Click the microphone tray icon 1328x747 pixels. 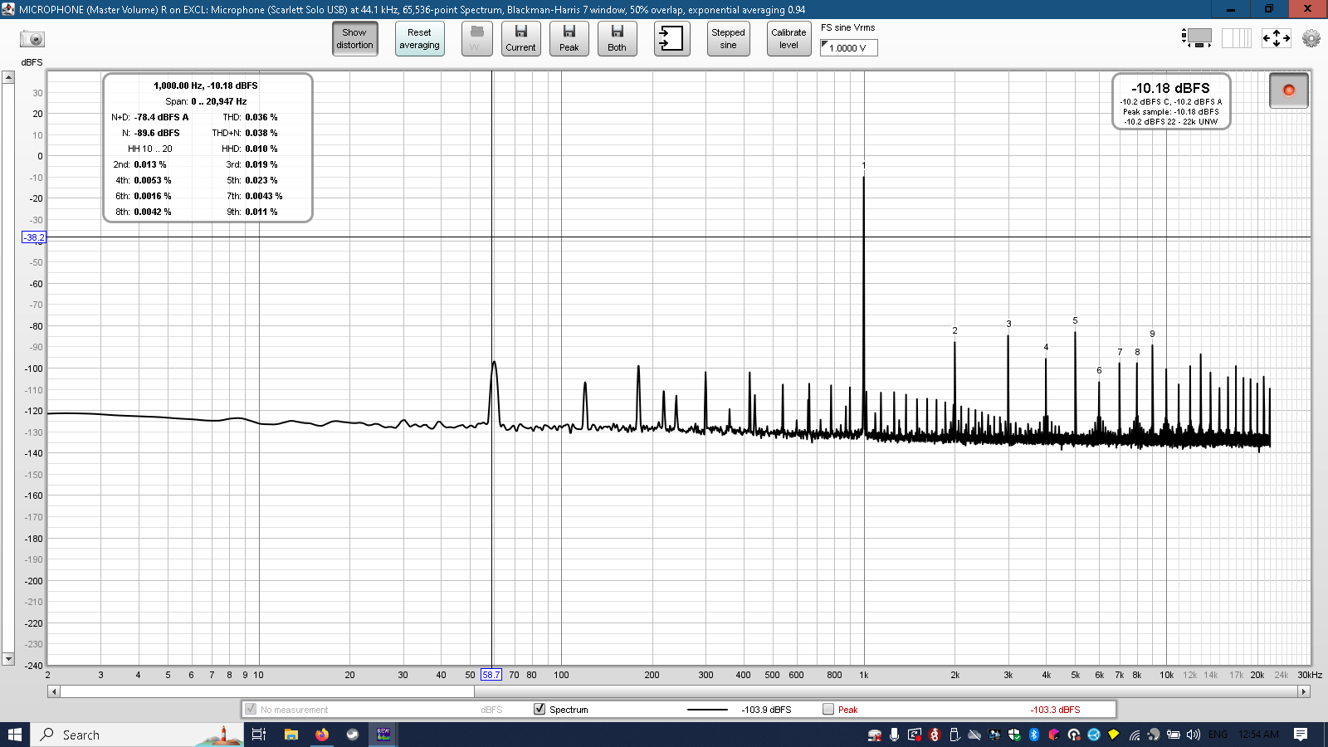point(894,735)
